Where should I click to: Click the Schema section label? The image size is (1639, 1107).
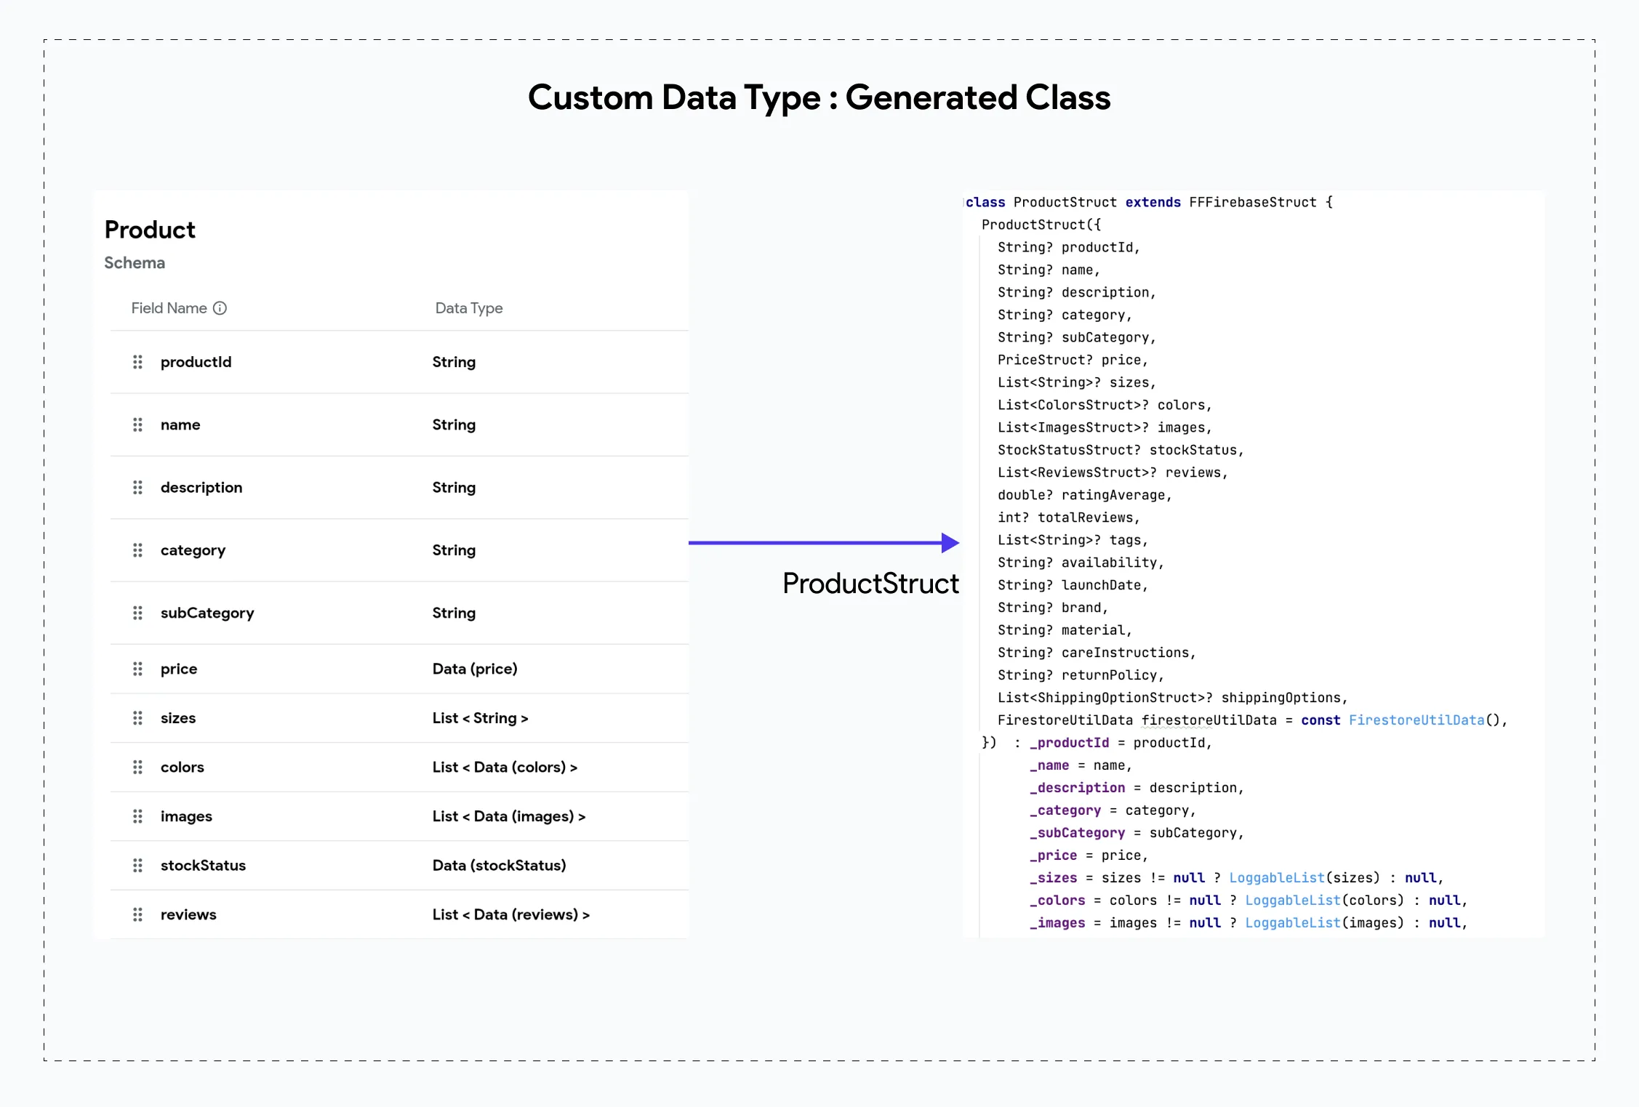click(135, 263)
